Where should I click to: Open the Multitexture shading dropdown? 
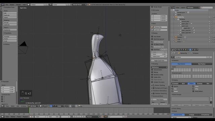tap(159, 67)
